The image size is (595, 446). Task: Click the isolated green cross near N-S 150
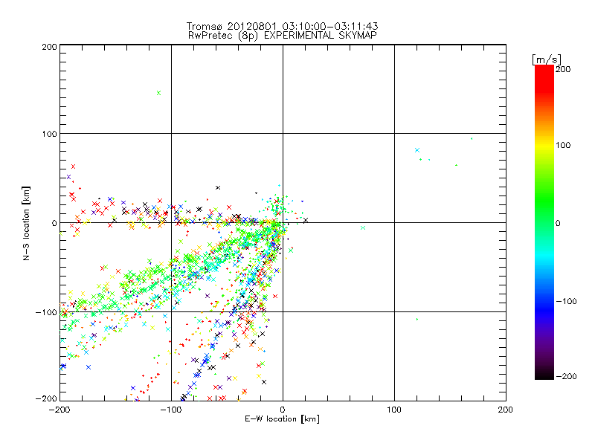click(x=159, y=93)
